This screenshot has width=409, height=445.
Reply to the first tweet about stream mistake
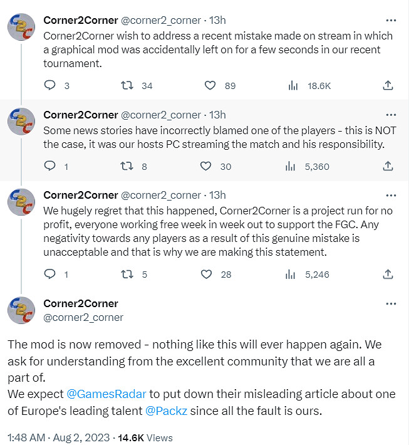coord(51,85)
